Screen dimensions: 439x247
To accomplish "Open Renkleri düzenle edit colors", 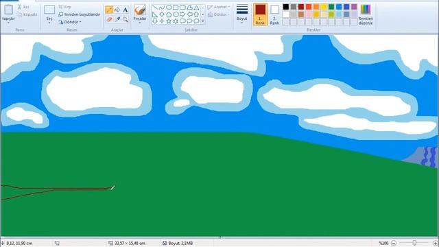I will coord(366,14).
